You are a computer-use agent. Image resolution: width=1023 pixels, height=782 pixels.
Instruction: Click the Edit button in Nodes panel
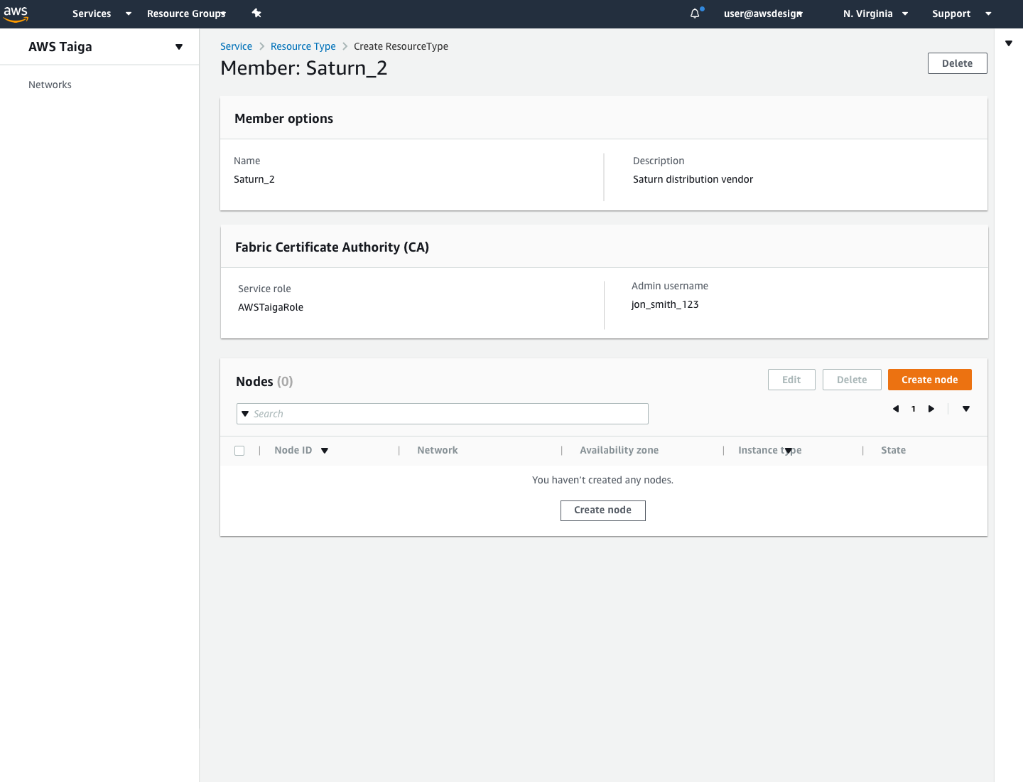coord(791,380)
